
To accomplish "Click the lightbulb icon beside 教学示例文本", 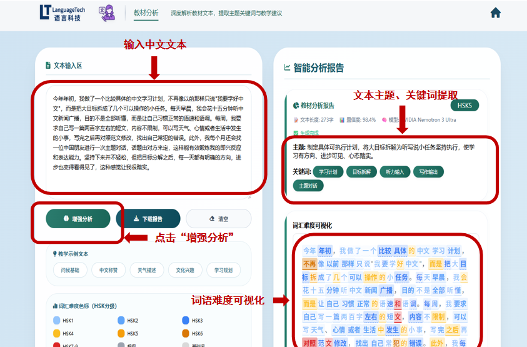I will tap(55, 253).
